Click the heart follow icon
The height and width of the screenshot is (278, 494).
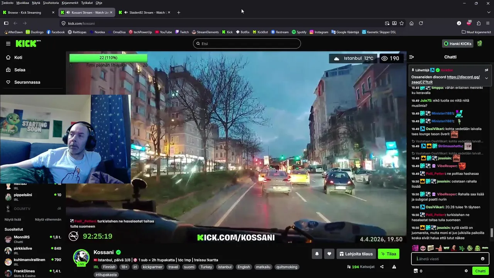[329, 254]
